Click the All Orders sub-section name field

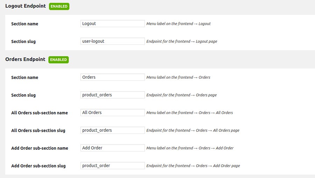(x=112, y=113)
